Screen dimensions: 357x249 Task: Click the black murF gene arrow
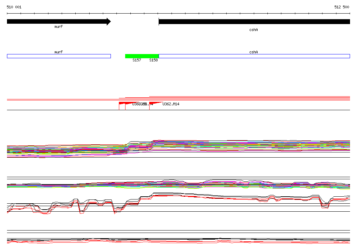pos(59,22)
